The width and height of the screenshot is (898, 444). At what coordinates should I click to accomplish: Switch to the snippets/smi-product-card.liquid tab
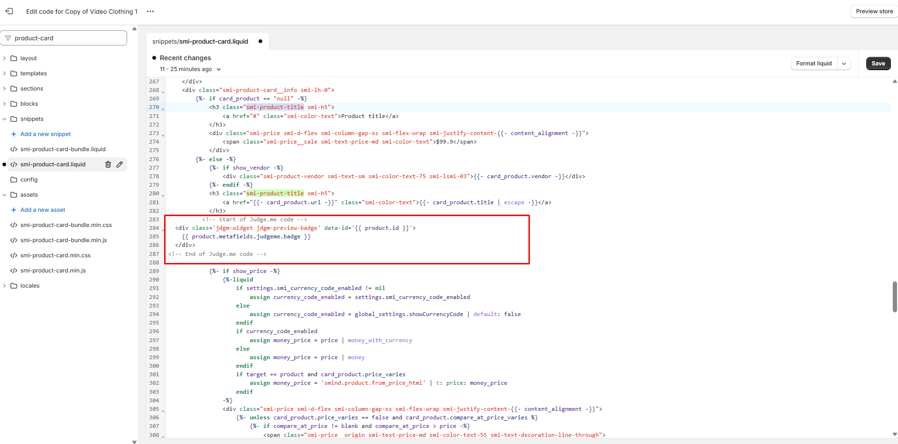click(x=207, y=41)
